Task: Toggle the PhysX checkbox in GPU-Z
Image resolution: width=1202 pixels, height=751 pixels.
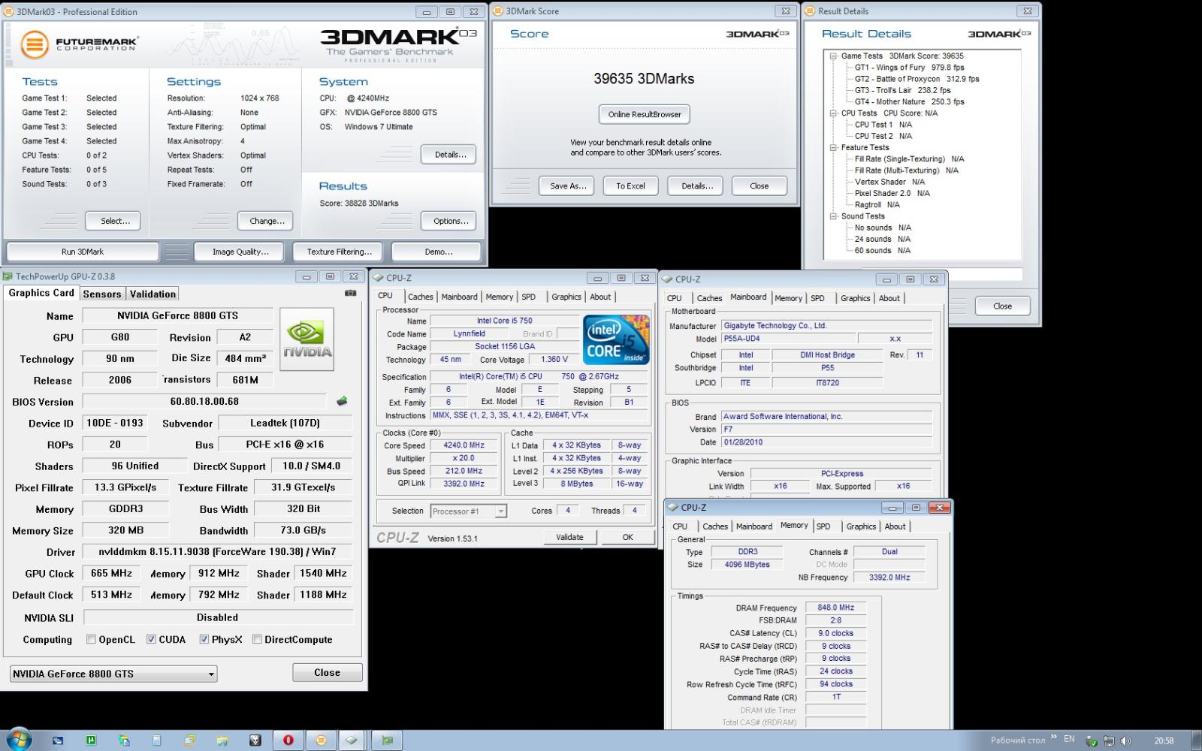Action: [x=204, y=639]
